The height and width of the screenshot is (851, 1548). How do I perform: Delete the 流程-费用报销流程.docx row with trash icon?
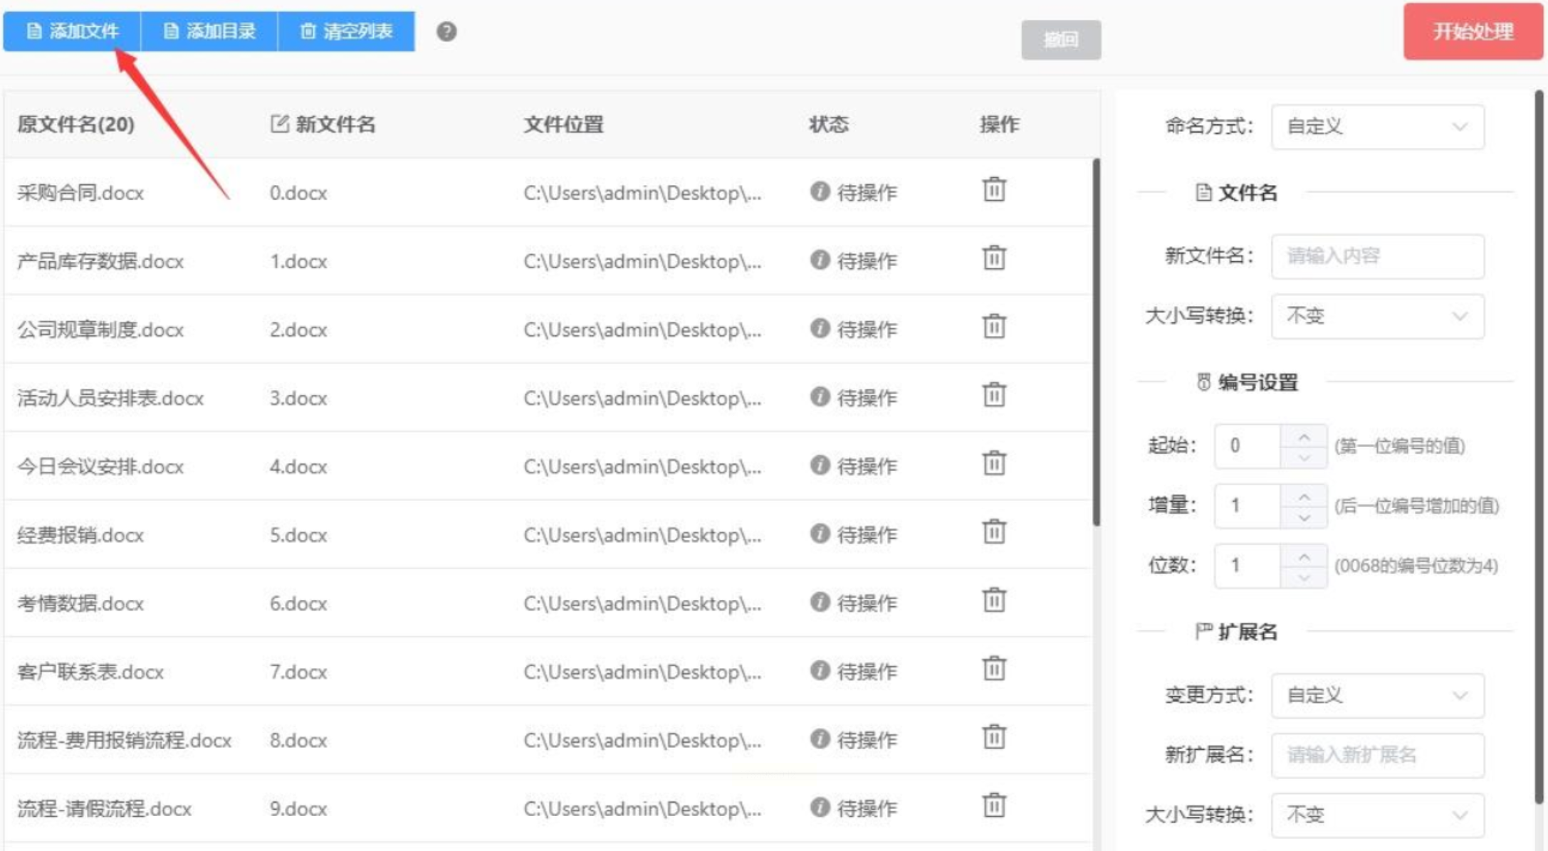coord(994,737)
